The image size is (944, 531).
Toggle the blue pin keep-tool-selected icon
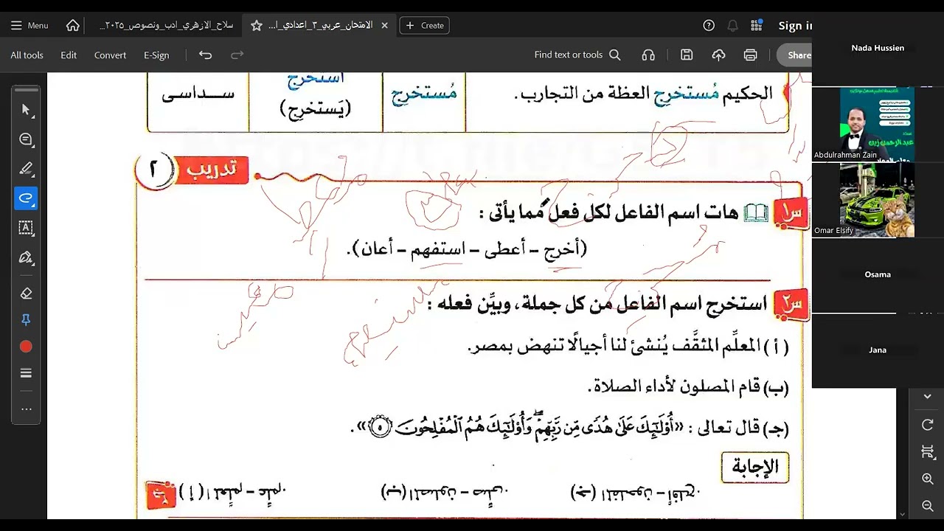[26, 320]
